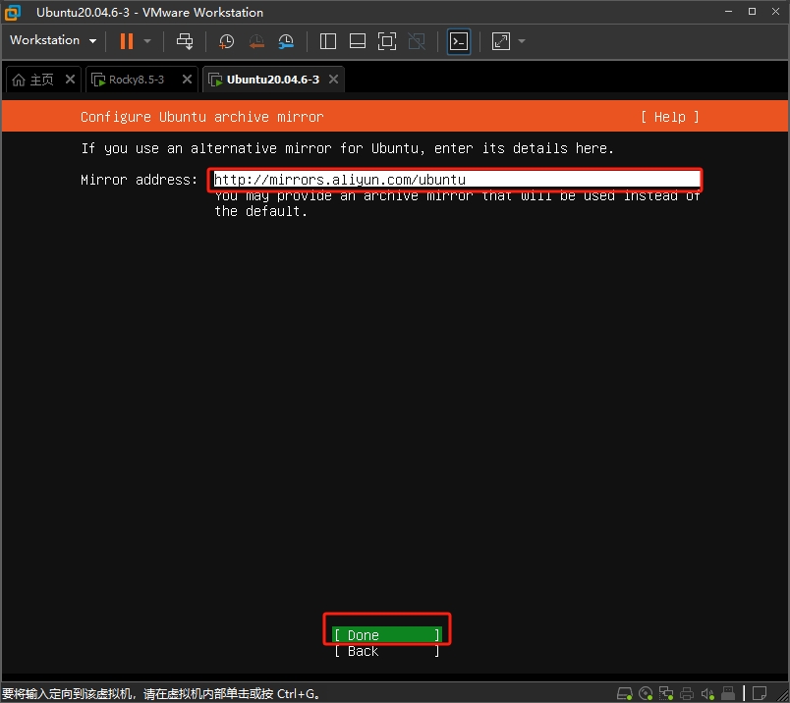The image size is (790, 703).
Task: Open console view toolbar button
Action: coord(459,41)
